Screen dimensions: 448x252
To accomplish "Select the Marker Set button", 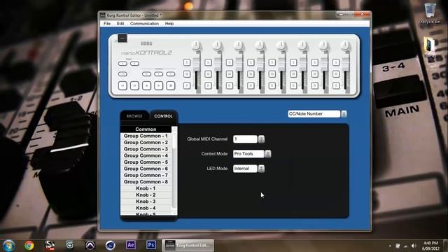I will tap(146, 74).
